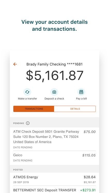The width and height of the screenshot is (109, 193).
Task: Select the Transactions tab
Action: 34,109
